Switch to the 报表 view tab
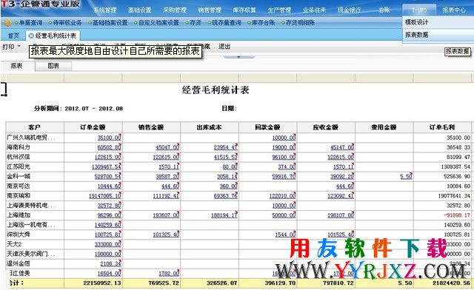This screenshot has height=290, width=474. [16, 66]
